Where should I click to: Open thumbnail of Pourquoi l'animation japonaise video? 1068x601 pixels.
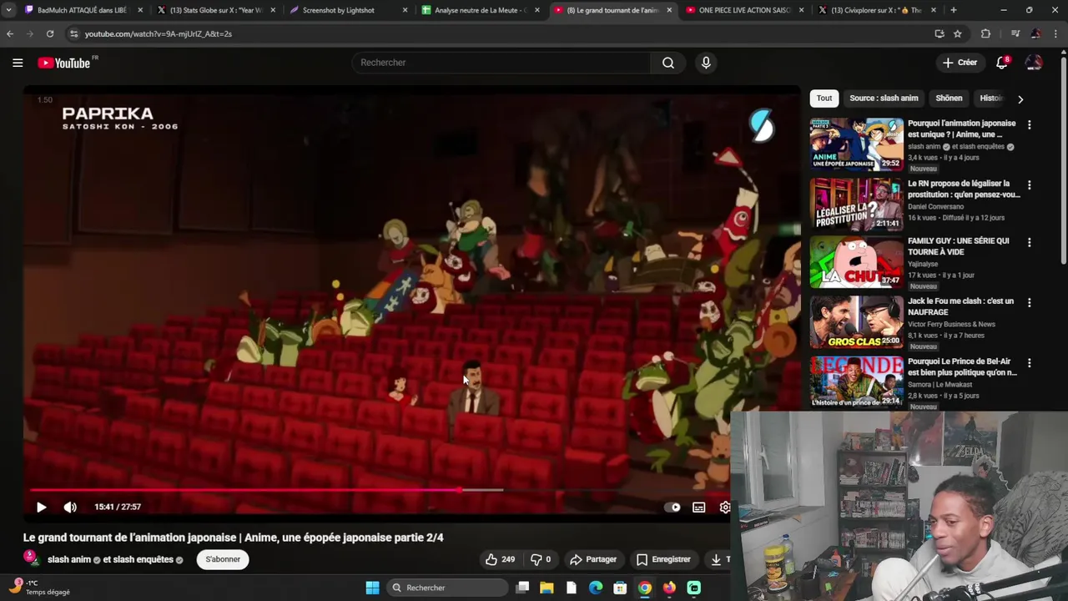click(857, 144)
